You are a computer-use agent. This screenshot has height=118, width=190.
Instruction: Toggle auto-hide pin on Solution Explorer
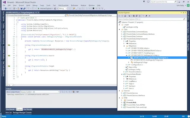183,12
